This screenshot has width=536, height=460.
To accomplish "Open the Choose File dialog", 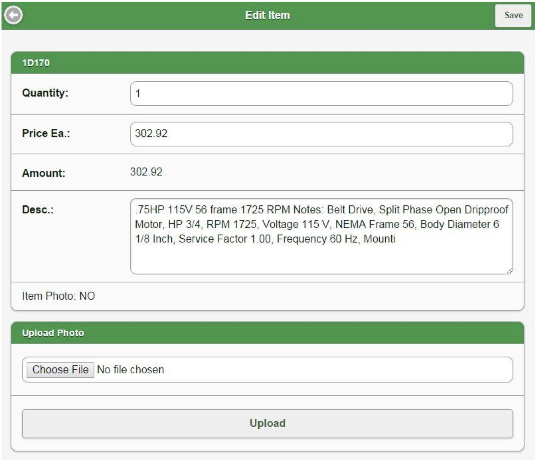I will [60, 370].
